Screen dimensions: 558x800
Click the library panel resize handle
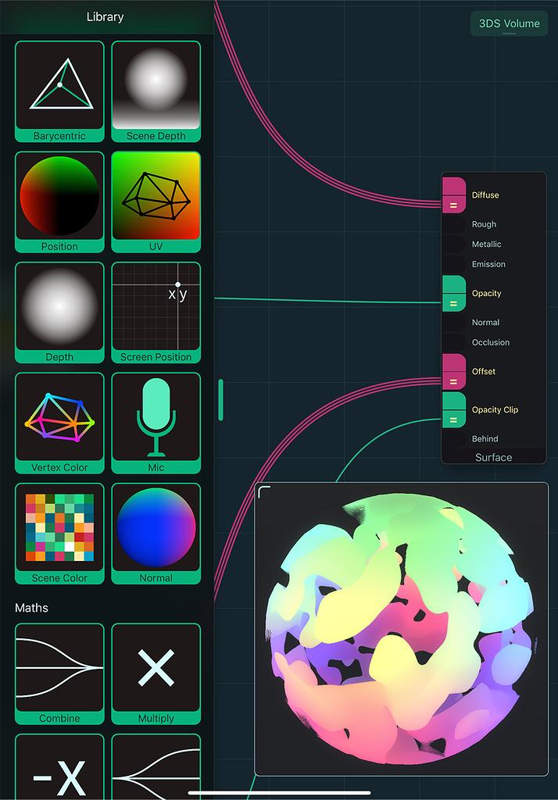point(220,399)
